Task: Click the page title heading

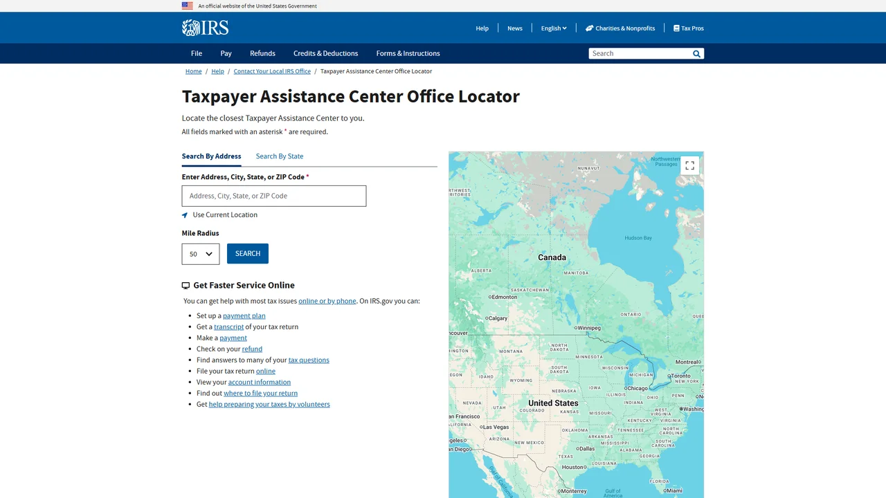Action: click(x=351, y=96)
